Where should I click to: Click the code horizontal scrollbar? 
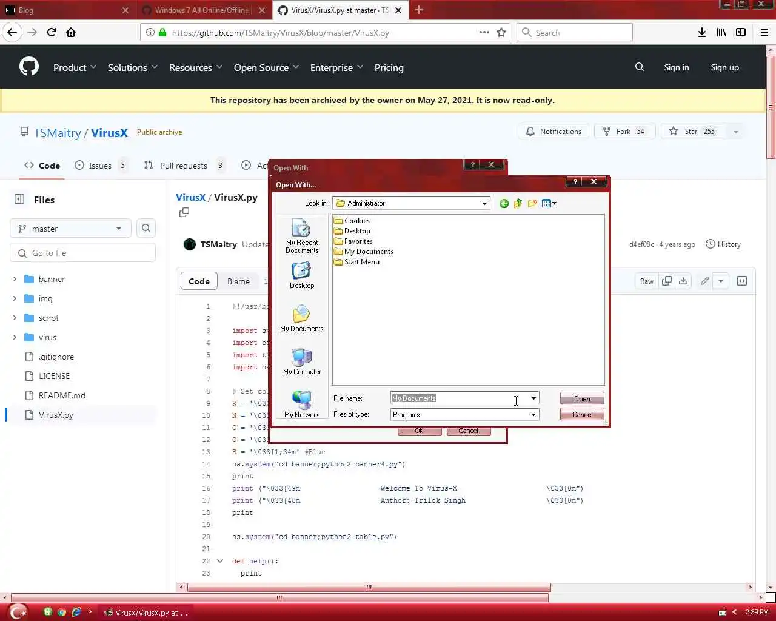point(369,587)
